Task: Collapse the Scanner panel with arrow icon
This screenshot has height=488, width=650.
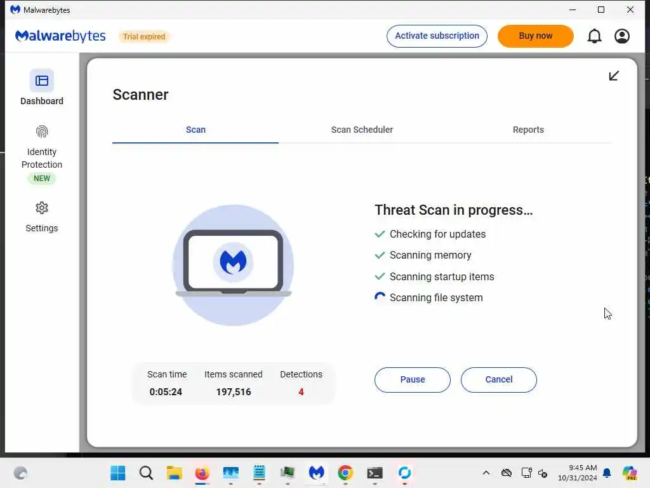Action: 614,76
